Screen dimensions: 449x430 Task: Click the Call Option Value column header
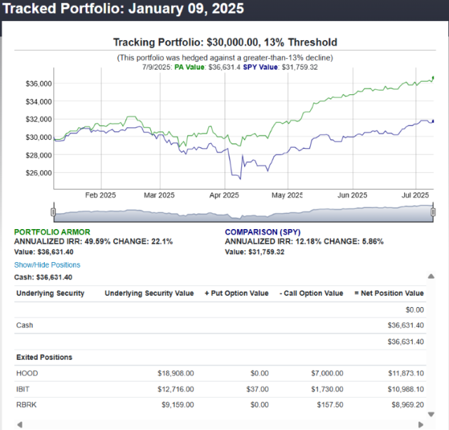click(x=311, y=293)
